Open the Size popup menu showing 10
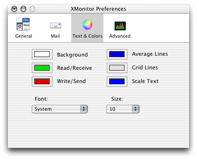 (x=123, y=109)
